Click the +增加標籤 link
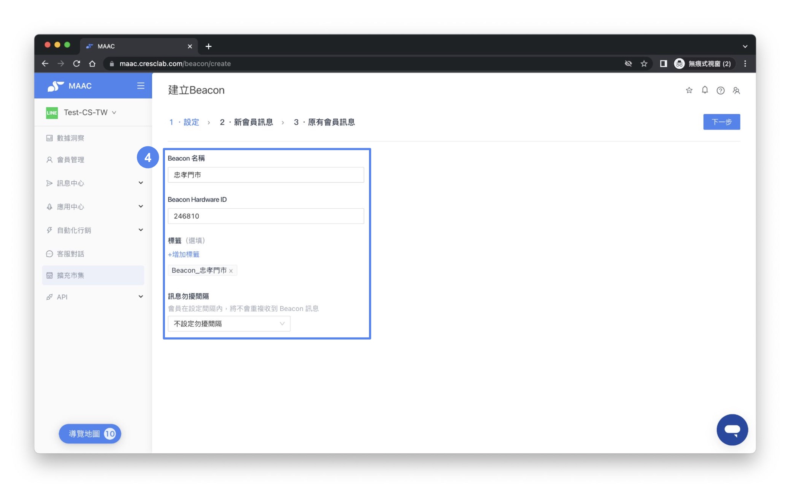The height and width of the screenshot is (504, 794). (x=184, y=254)
